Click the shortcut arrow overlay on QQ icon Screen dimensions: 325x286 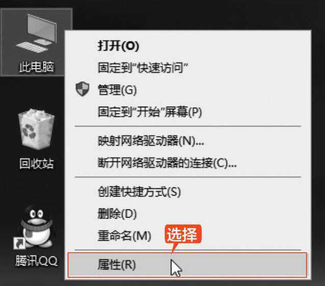tap(19, 244)
